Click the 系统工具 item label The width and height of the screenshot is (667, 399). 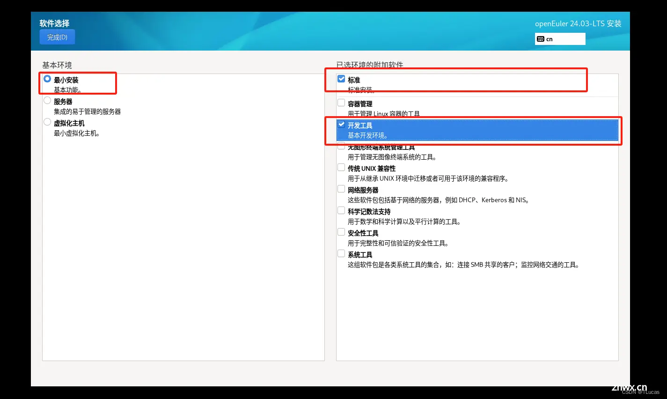(360, 255)
